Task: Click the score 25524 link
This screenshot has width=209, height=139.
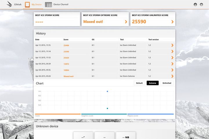Action: click(x=66, y=58)
